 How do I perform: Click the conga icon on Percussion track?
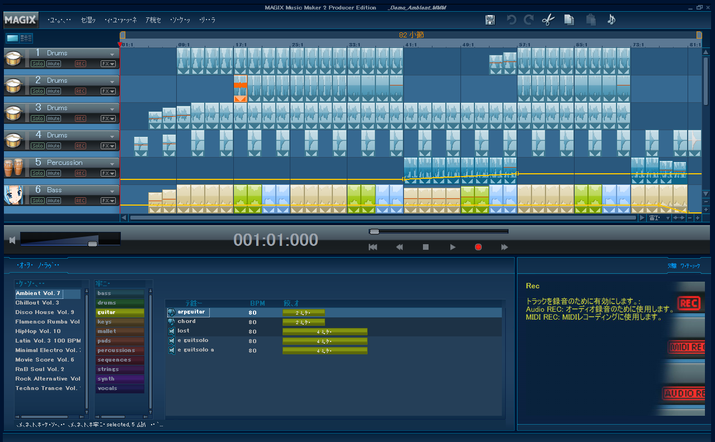click(x=13, y=167)
